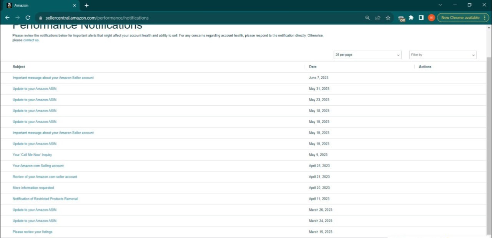
Task: Open a new browser tab
Action: (x=86, y=5)
